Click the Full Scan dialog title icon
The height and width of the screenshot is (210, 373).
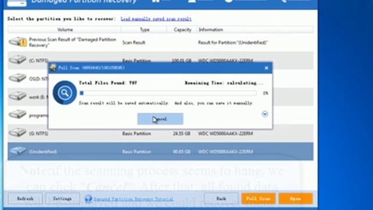coord(52,68)
